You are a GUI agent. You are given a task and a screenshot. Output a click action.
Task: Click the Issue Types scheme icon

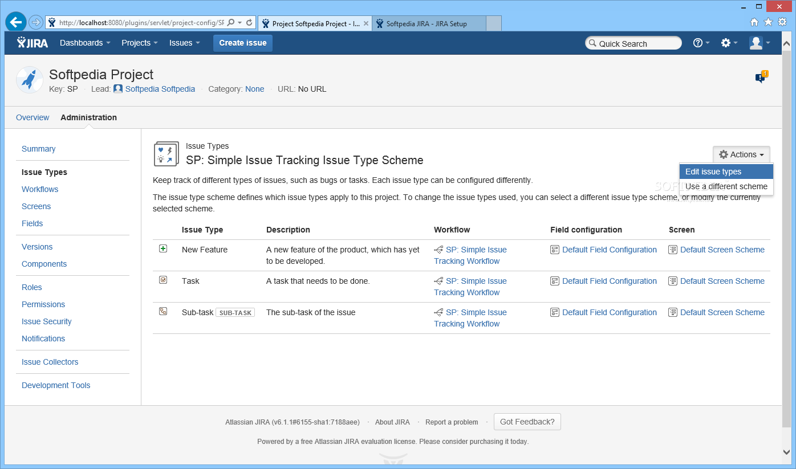[166, 154]
